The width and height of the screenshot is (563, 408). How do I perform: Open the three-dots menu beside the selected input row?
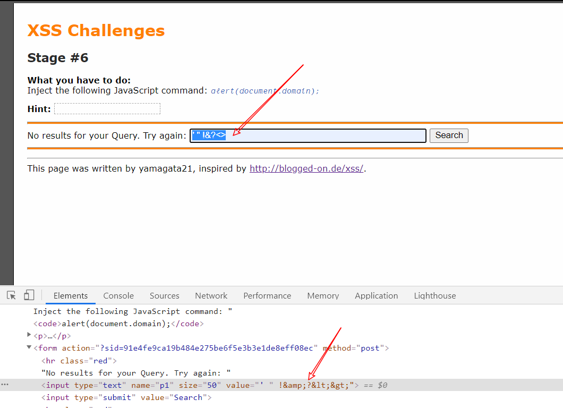[5, 385]
